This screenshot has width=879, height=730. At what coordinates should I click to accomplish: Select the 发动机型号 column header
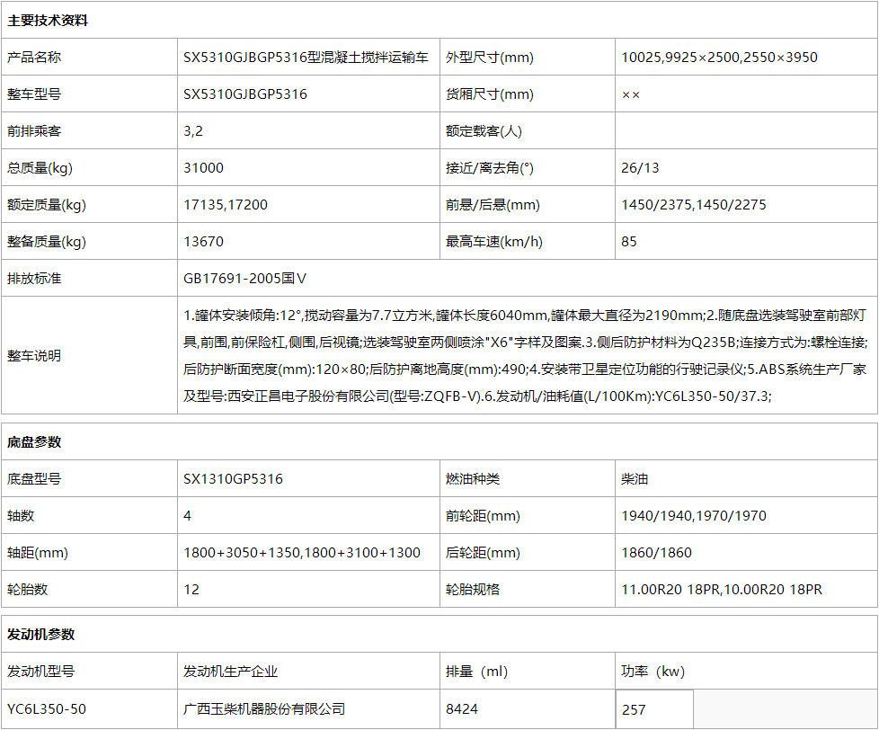tap(41, 672)
